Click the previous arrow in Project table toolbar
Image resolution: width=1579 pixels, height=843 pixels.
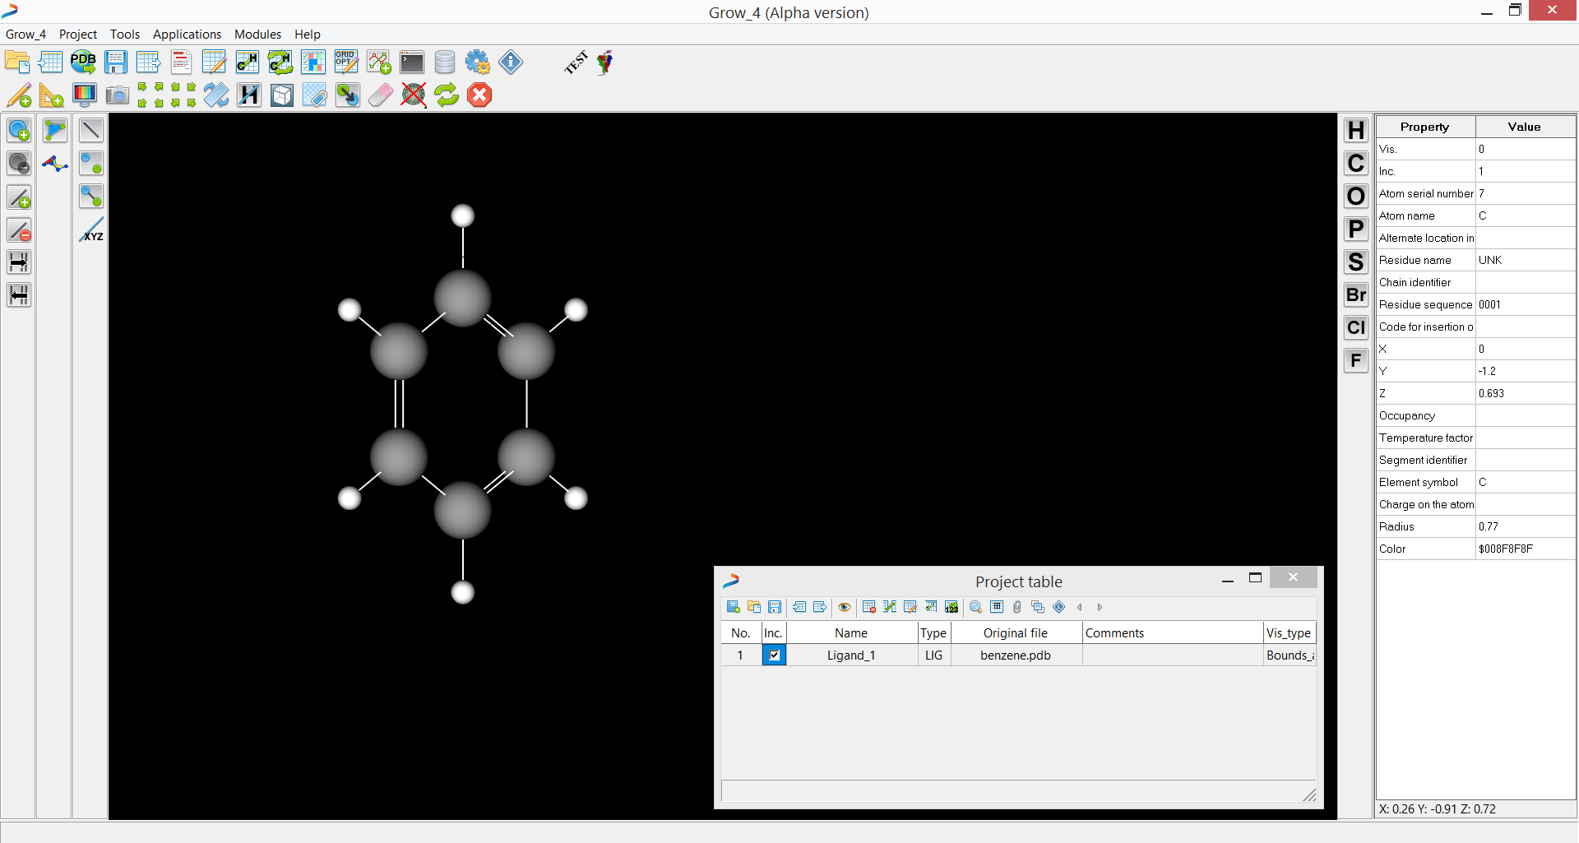coord(1079,607)
